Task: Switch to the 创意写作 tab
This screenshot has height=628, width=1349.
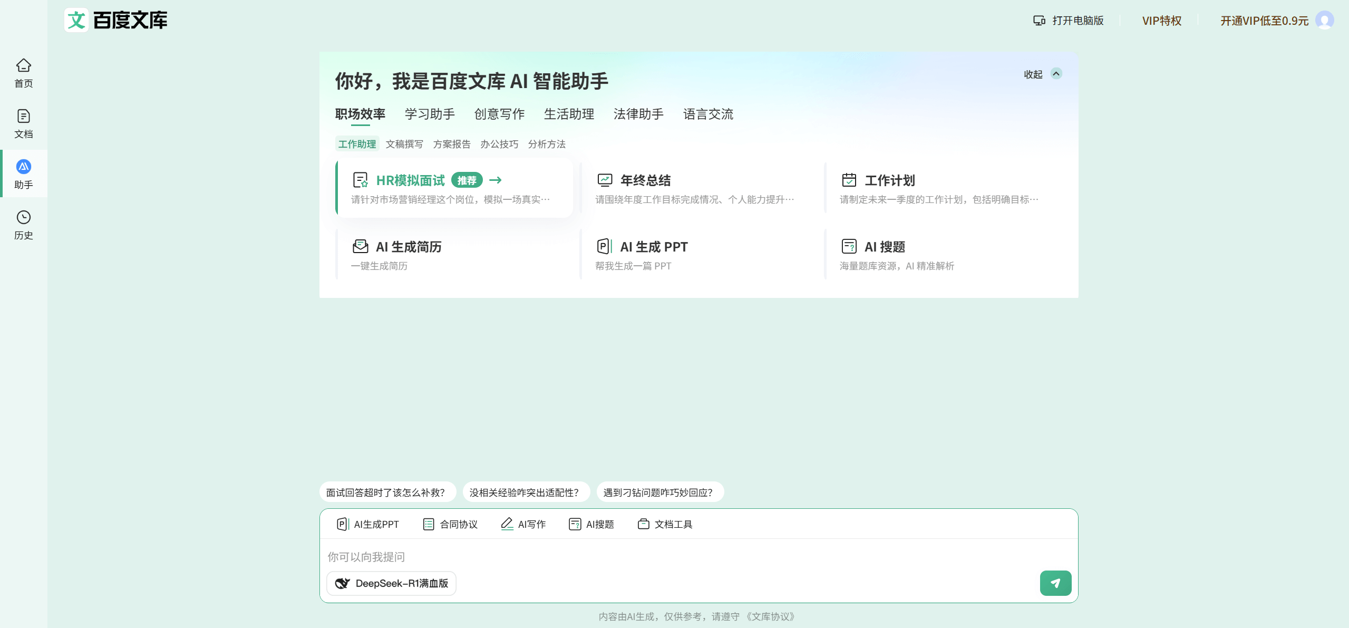Action: pyautogui.click(x=499, y=114)
